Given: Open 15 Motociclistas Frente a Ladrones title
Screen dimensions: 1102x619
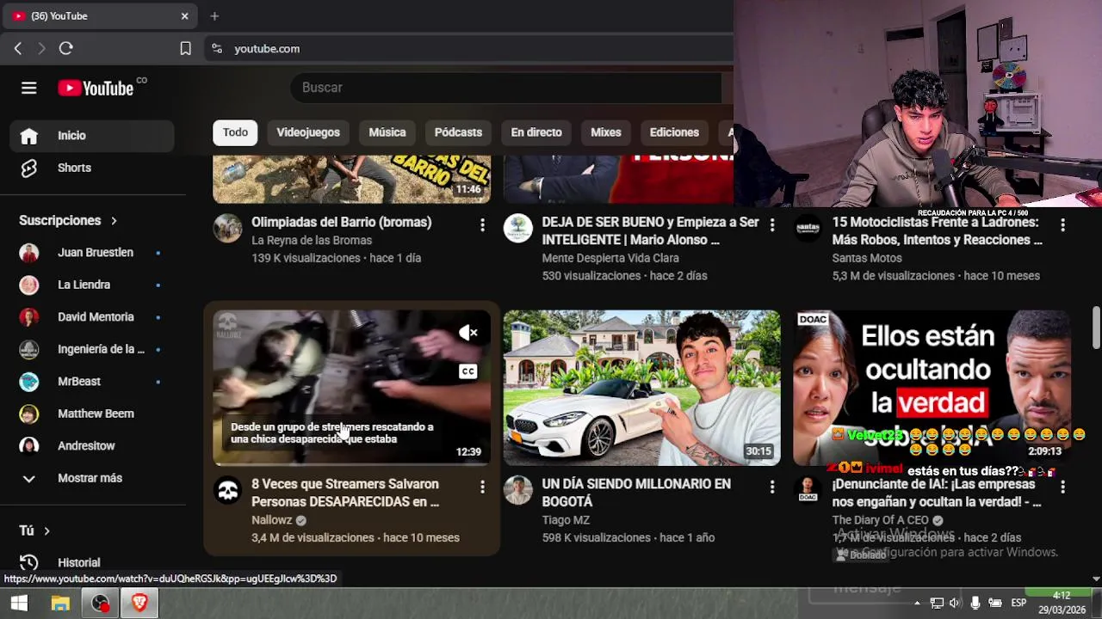Looking at the screenshot, I should (937, 230).
